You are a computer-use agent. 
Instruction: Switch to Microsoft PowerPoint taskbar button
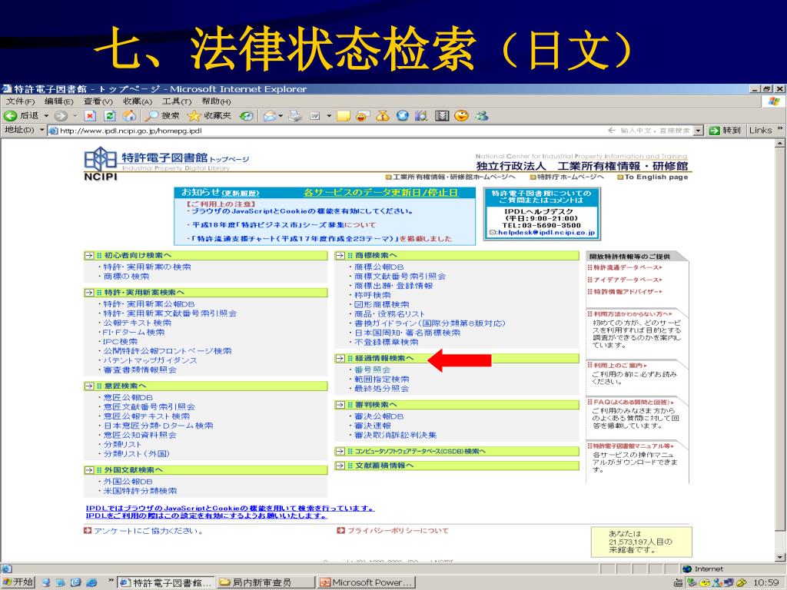tap(366, 582)
